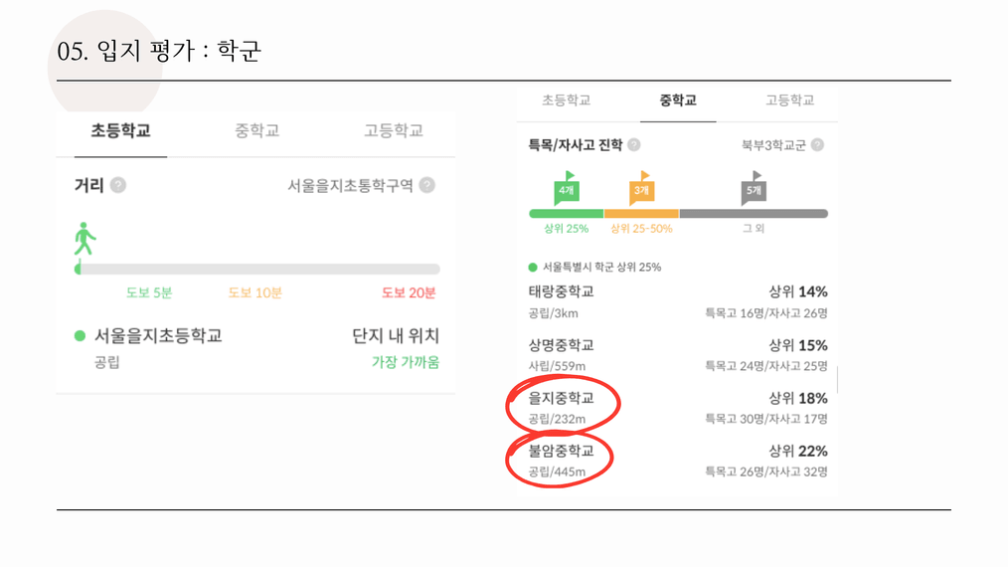Open 고등학교 tab in left panel
The height and width of the screenshot is (567, 1008).
coord(394,130)
